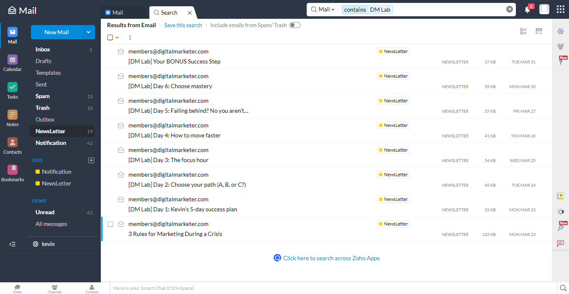Switch to the Search tab
This screenshot has height=294, width=569.
point(169,13)
